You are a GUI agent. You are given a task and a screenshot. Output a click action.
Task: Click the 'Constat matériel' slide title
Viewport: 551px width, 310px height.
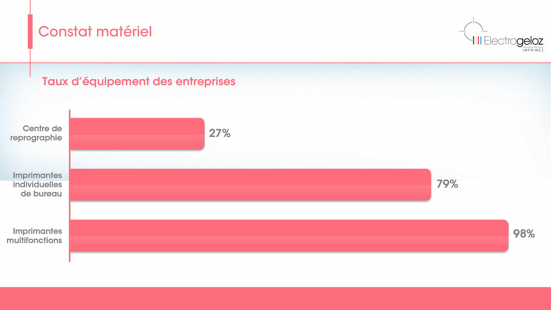(95, 31)
